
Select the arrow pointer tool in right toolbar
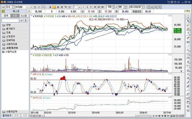pyautogui.click(x=188, y=21)
